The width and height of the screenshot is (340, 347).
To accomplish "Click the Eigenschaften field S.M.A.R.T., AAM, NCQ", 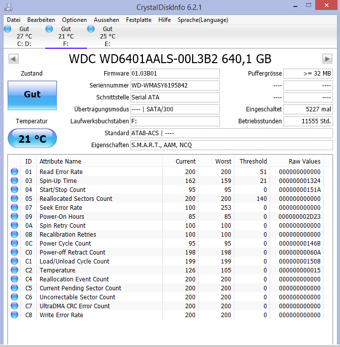I will click(x=231, y=145).
